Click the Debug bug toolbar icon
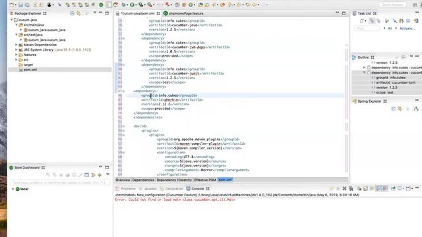The image size is (422, 237). tap(124, 5)
